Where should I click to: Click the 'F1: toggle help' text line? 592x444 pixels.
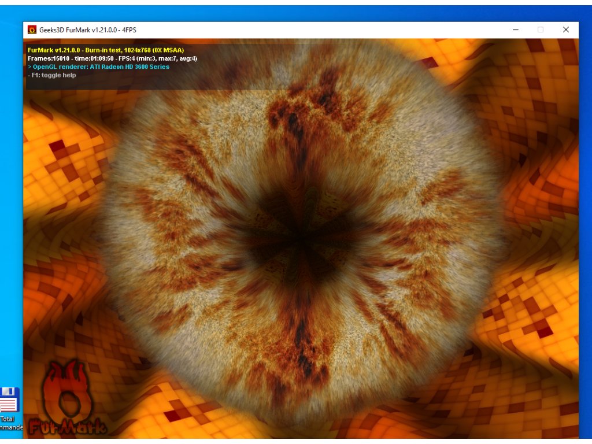[51, 75]
